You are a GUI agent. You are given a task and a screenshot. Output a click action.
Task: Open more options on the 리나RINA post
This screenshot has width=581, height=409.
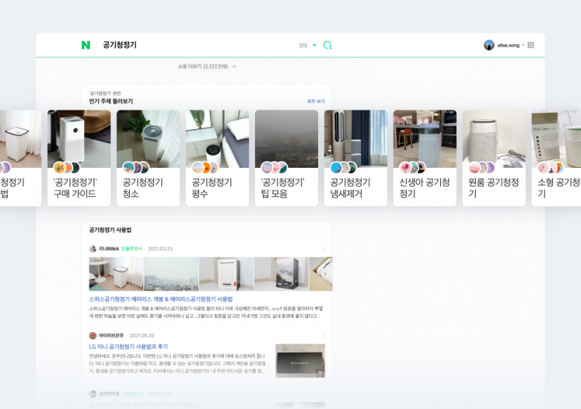tap(324, 248)
